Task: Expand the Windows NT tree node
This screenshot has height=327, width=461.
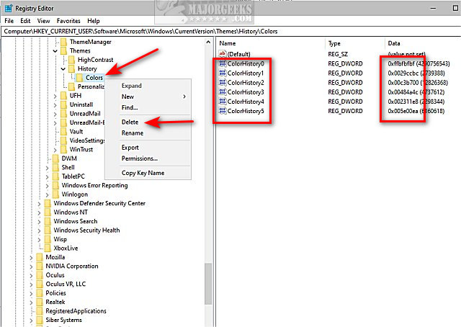Action: (39, 212)
